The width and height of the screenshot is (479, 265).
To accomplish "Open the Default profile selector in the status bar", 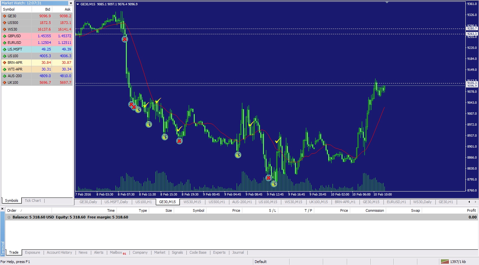I will point(261,262).
